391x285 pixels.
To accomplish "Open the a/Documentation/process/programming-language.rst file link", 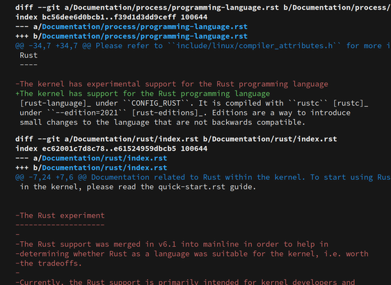I will pyautogui.click(x=145, y=26).
